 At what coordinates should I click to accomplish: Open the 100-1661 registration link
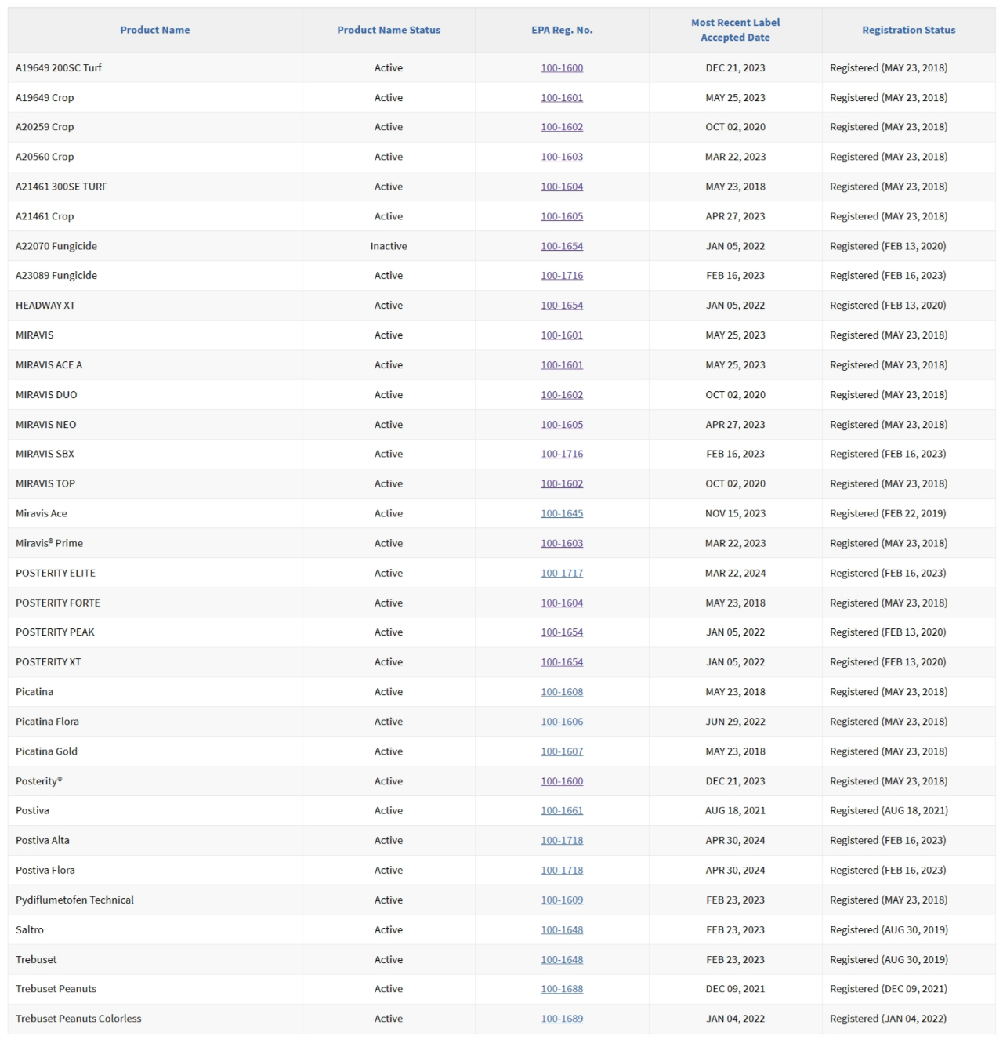[x=562, y=810]
